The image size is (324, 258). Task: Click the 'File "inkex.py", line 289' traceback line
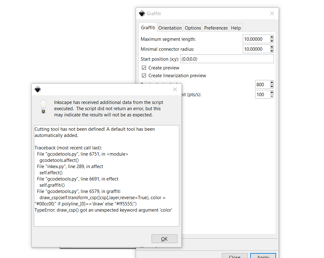pyautogui.click(x=70, y=167)
